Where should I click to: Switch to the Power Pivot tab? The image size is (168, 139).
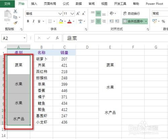point(154,4)
